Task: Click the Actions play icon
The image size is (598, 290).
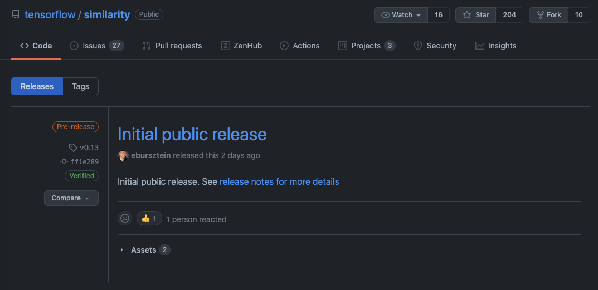Action: (x=284, y=46)
